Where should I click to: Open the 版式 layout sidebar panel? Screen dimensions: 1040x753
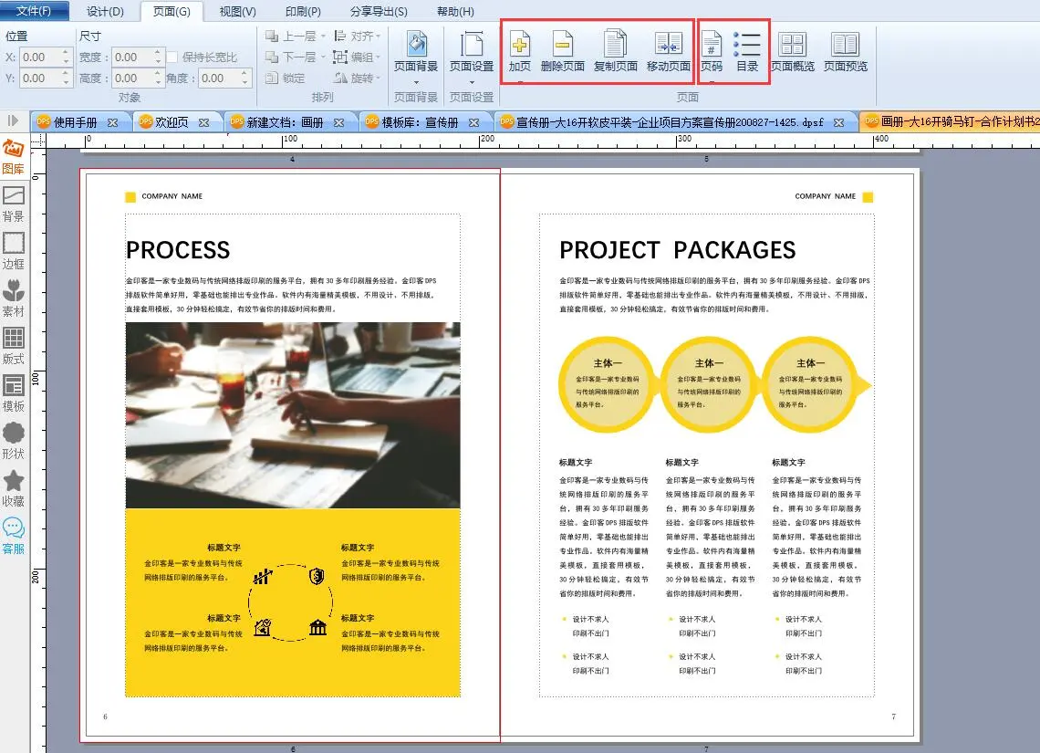coord(14,346)
